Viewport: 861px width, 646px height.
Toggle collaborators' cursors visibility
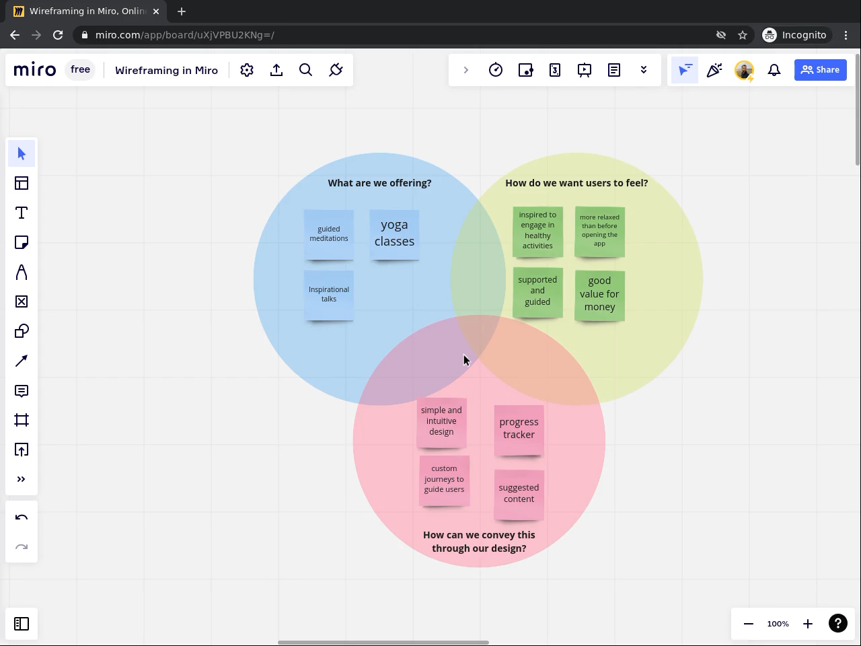(x=685, y=70)
